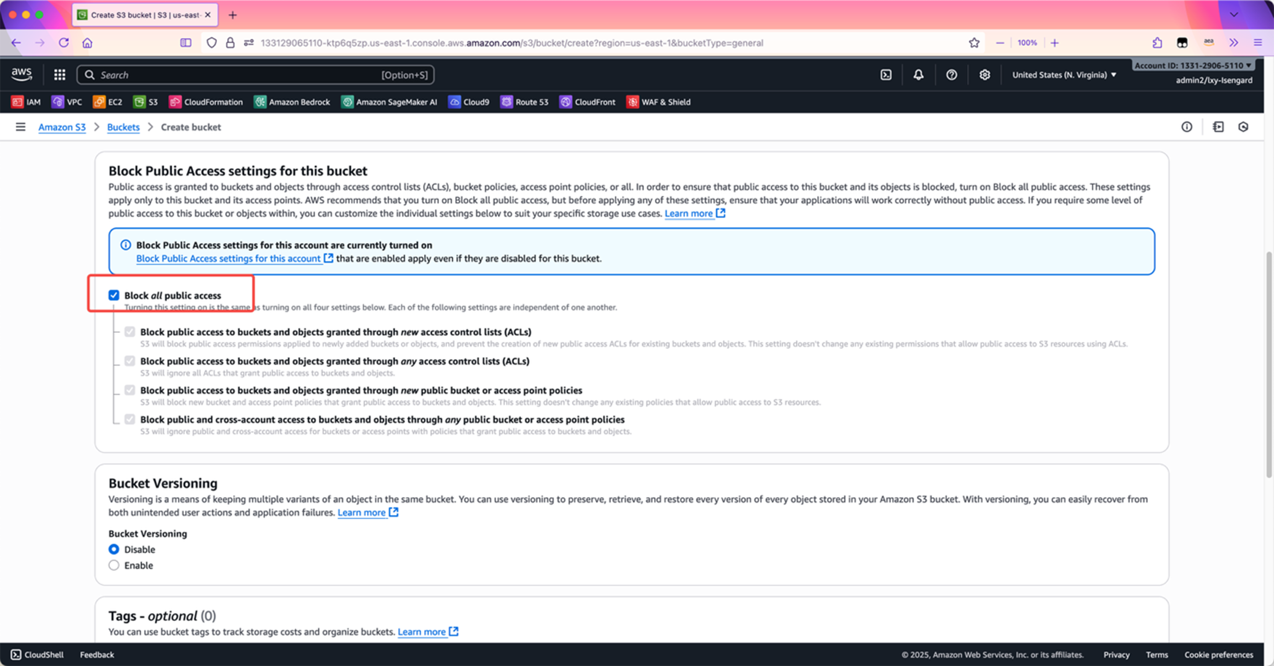
Task: Launch CloudShell from top navigation icon
Action: point(886,75)
